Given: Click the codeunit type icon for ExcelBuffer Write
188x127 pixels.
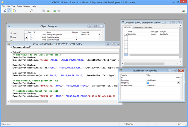Looking at the screenshot, I should (30, 38).
